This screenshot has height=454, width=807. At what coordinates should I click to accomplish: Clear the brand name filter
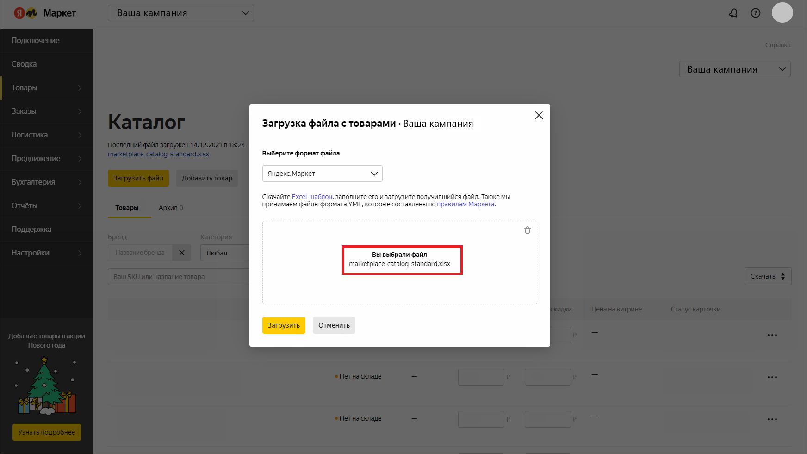coord(182,253)
